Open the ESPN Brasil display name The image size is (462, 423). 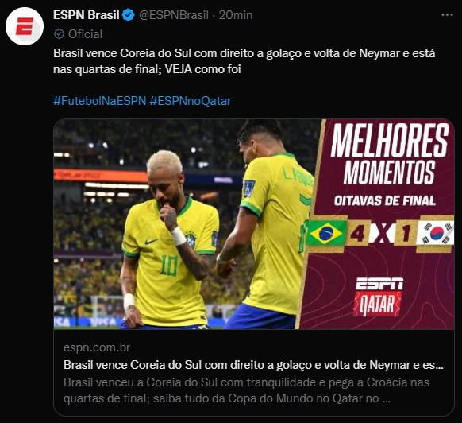click(86, 15)
